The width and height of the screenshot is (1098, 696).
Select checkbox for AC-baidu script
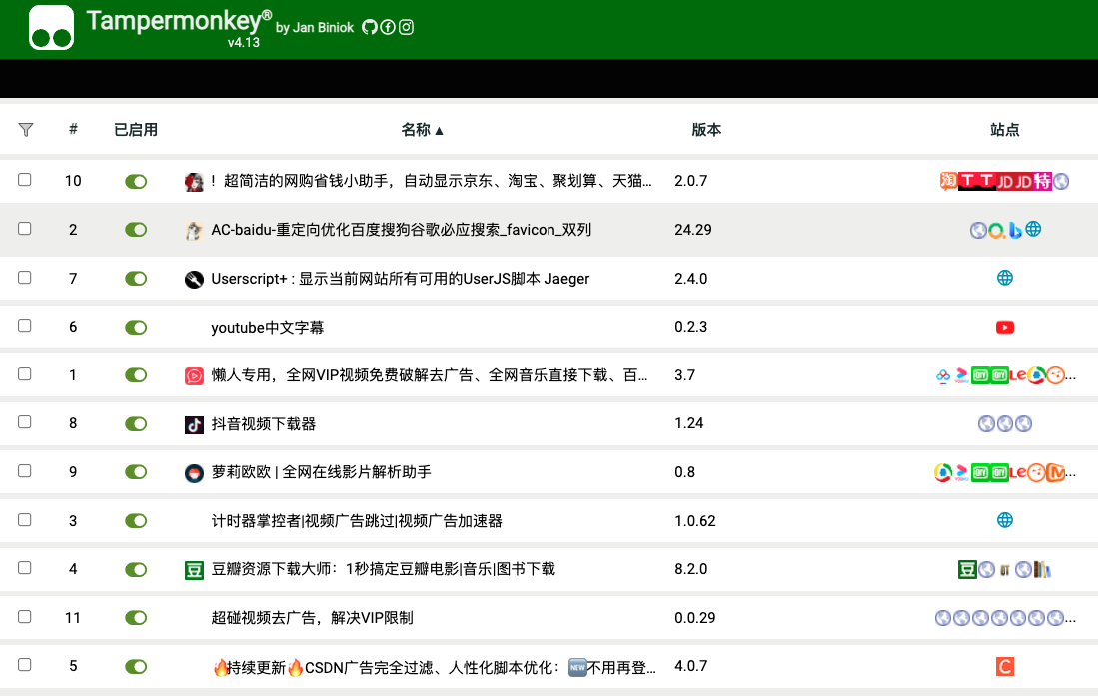coord(25,229)
